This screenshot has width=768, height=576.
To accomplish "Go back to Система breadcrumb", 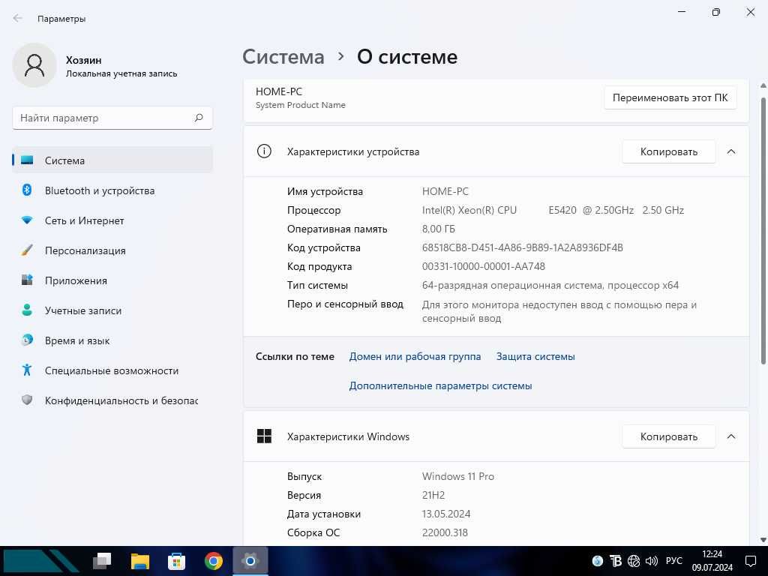I will pos(283,57).
